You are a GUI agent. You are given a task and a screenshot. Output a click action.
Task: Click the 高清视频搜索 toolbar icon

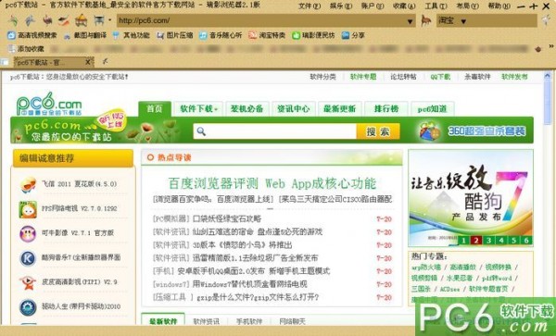click(11, 35)
